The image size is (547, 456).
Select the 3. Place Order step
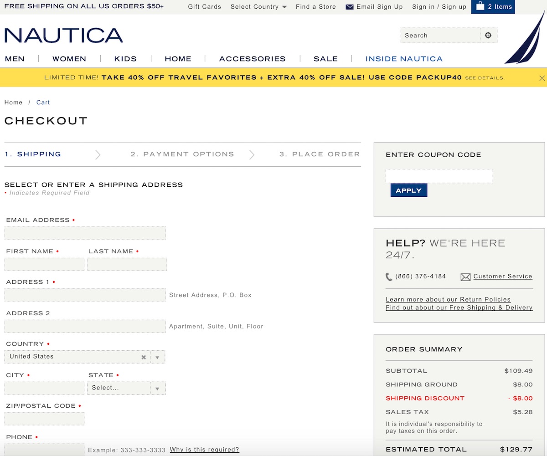[x=320, y=154]
